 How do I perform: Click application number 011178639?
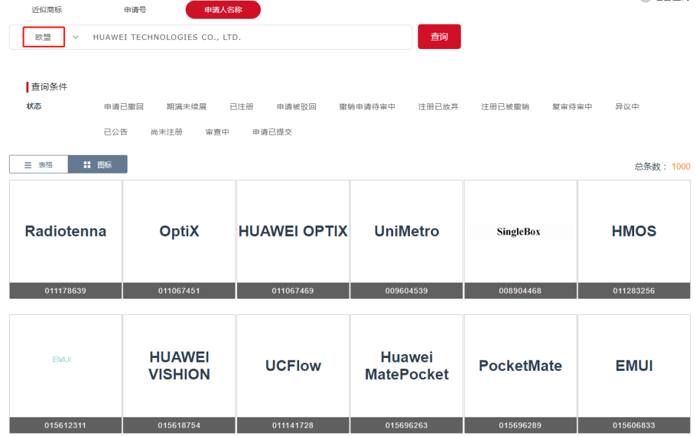(x=66, y=291)
